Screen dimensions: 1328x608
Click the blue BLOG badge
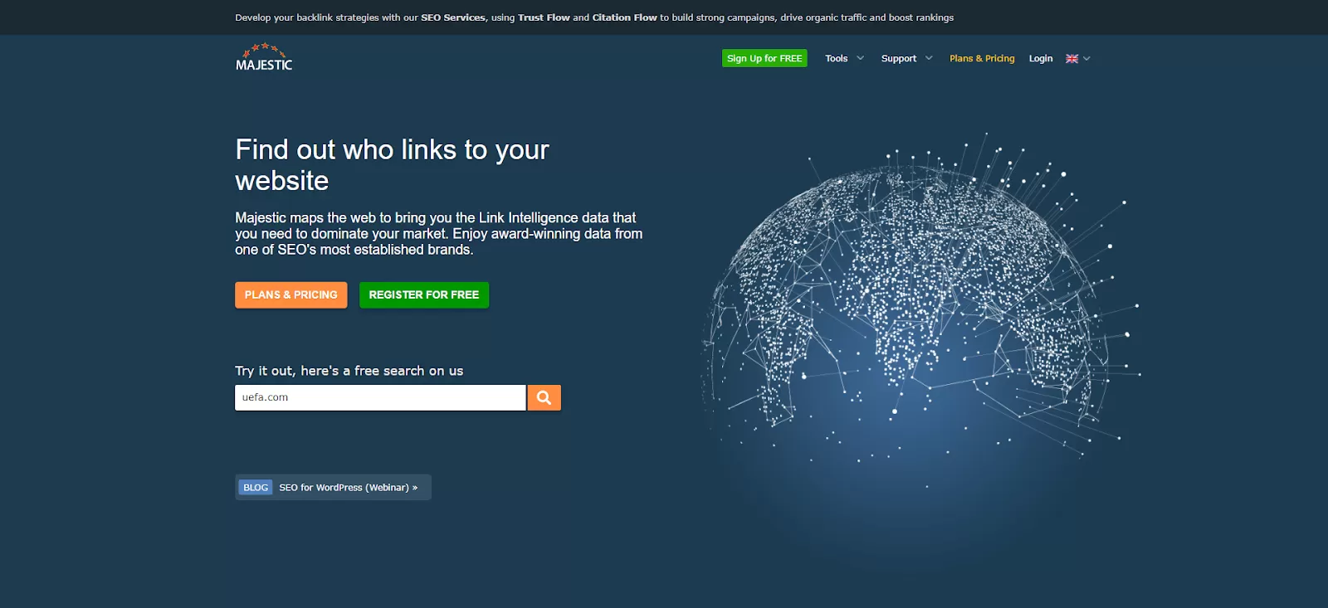point(256,488)
